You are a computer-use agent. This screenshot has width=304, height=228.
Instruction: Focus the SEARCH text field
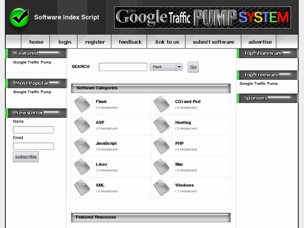pyautogui.click(x=123, y=67)
